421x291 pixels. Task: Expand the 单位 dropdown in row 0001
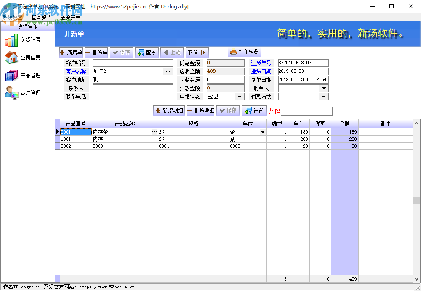coord(263,132)
